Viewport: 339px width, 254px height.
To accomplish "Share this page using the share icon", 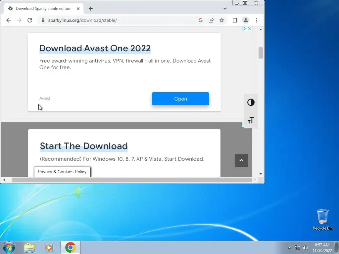I will point(211,20).
